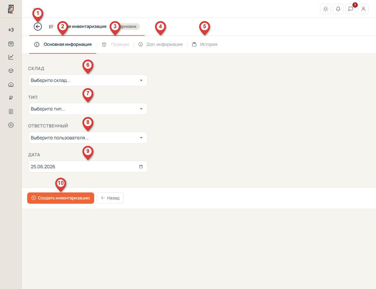
Task: Open the notifications bell icon
Action: coord(338,9)
